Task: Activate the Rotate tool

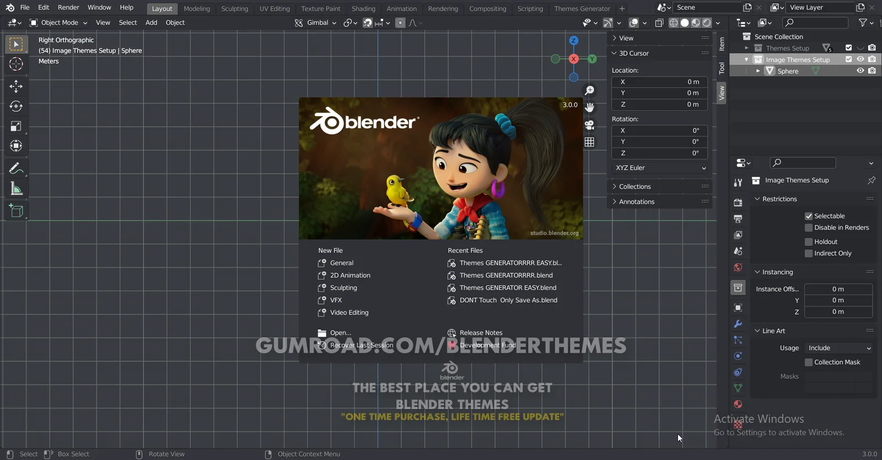Action: (x=16, y=106)
